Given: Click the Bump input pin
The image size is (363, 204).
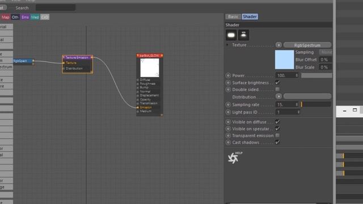Looking at the screenshot, I should tap(138, 88).
